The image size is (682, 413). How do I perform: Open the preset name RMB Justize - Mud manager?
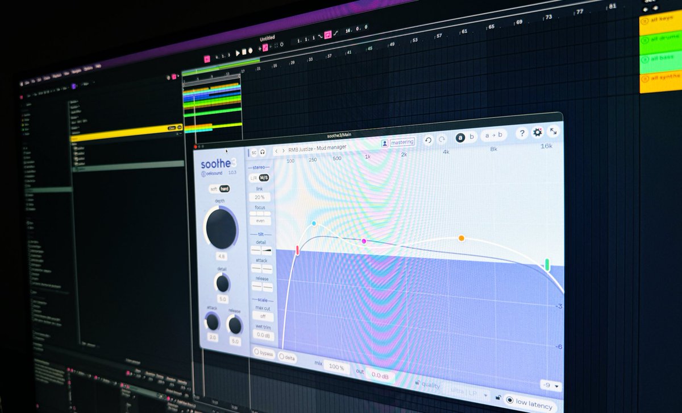[x=318, y=148]
